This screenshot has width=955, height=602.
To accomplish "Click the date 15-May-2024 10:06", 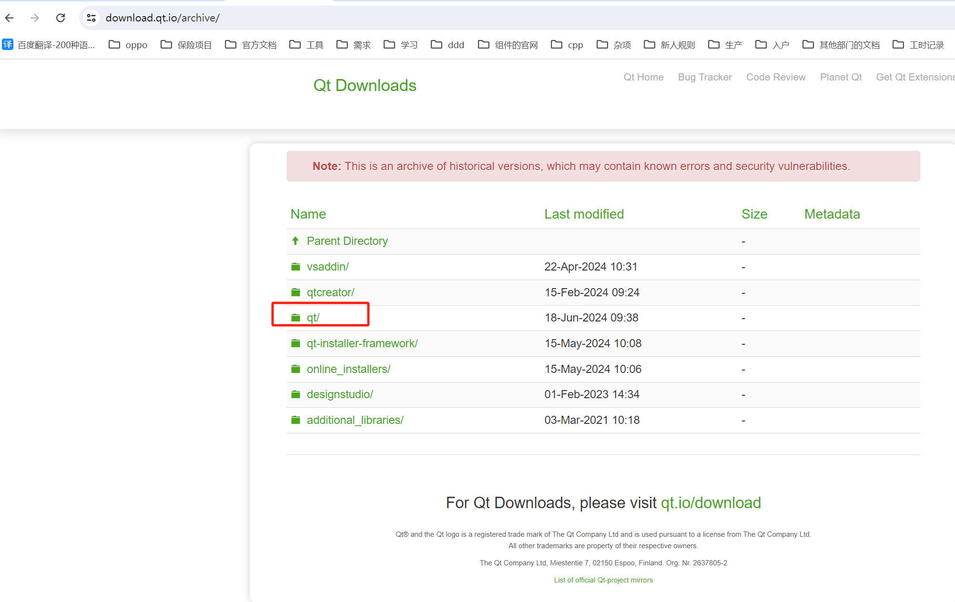I will pyautogui.click(x=593, y=369).
